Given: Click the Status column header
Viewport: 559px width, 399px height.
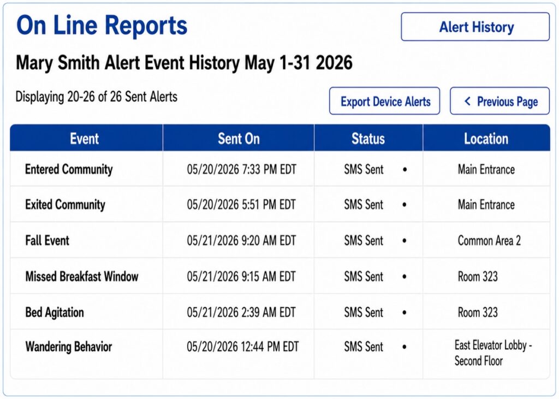Looking at the screenshot, I should tap(368, 138).
